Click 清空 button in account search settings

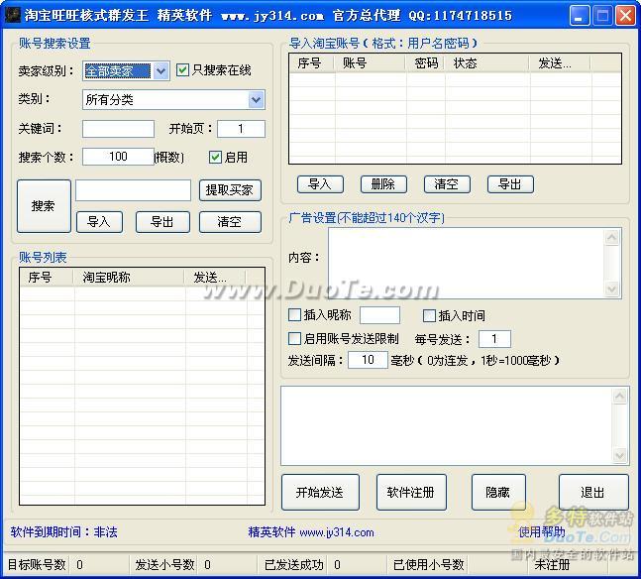(x=230, y=222)
